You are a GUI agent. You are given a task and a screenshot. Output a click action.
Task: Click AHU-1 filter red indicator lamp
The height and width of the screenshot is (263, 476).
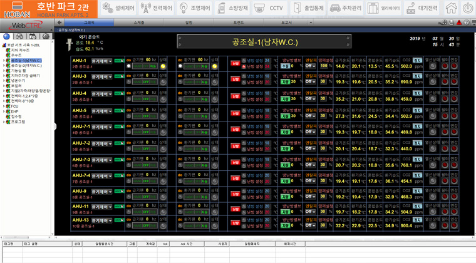click(445, 66)
